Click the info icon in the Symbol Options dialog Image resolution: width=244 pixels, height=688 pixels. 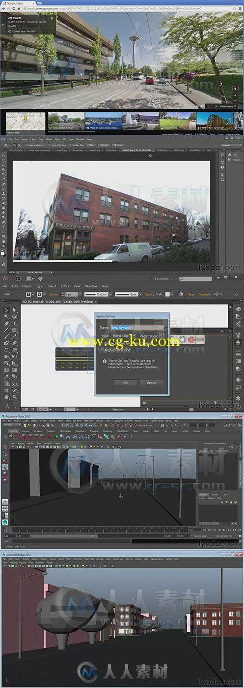point(105,361)
